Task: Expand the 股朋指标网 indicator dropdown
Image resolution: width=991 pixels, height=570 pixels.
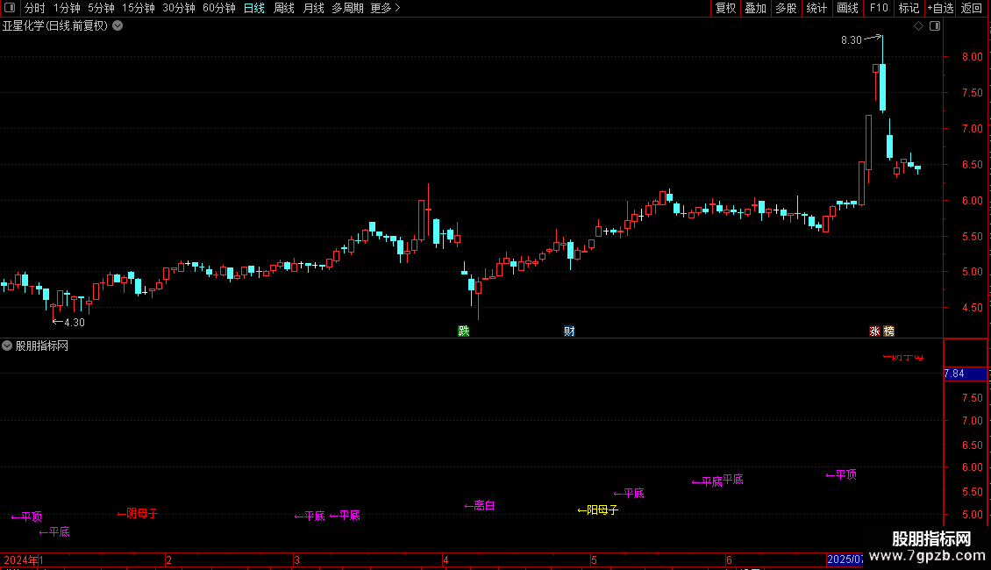Action: click(7, 346)
